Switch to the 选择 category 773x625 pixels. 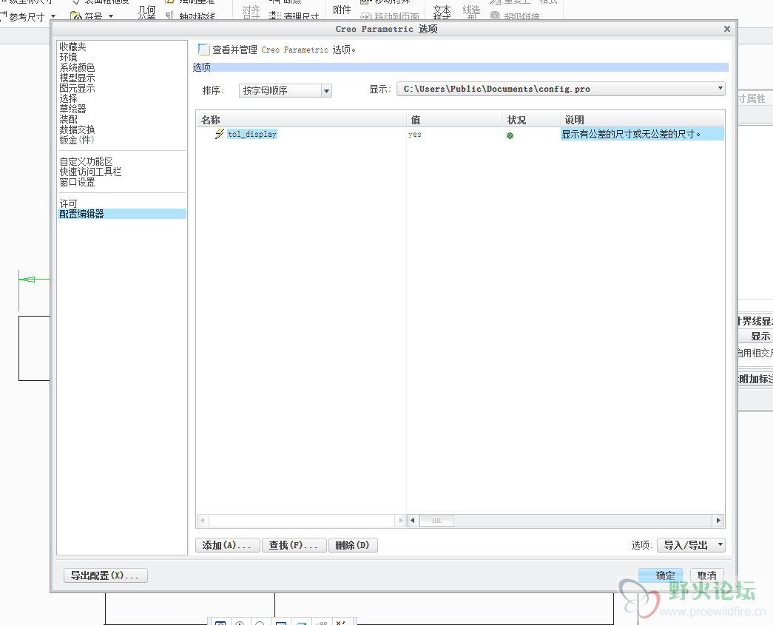click(x=68, y=98)
